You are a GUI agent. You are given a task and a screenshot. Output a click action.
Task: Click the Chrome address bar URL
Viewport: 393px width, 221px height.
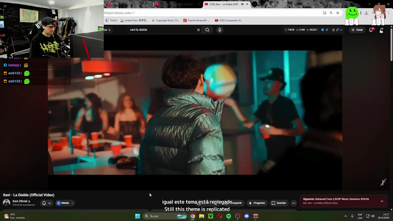coord(120,13)
